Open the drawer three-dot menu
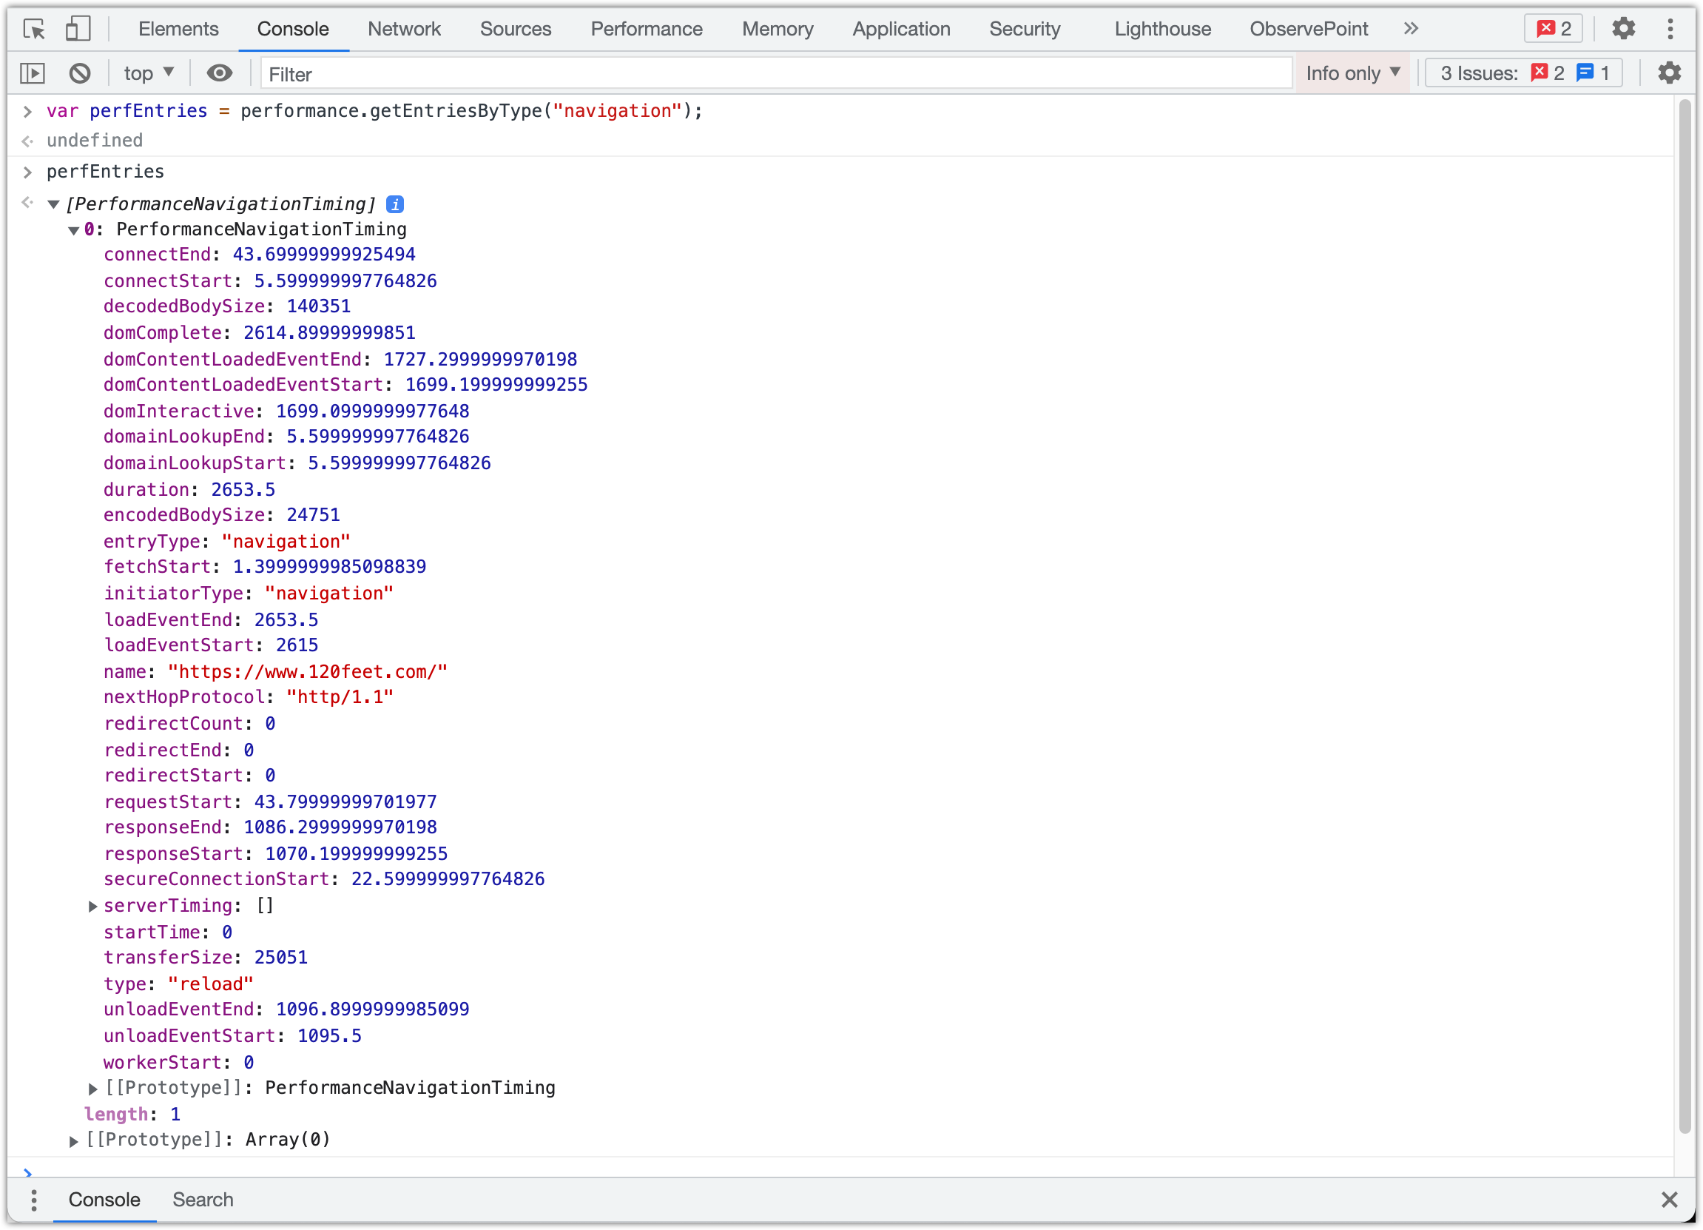 (34, 1200)
